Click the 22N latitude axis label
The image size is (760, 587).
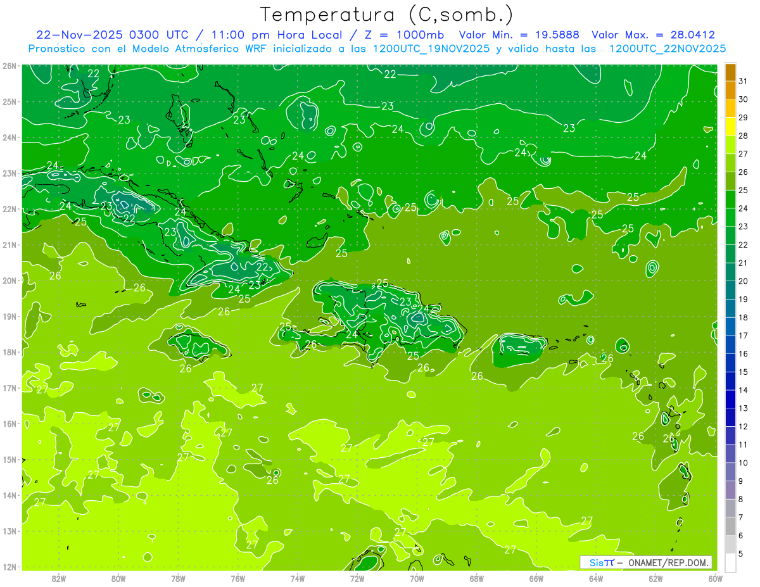pyautogui.click(x=9, y=209)
